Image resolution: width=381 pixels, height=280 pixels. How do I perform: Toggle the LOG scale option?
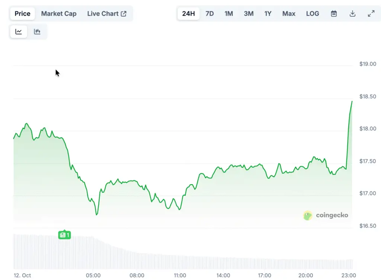(x=313, y=14)
